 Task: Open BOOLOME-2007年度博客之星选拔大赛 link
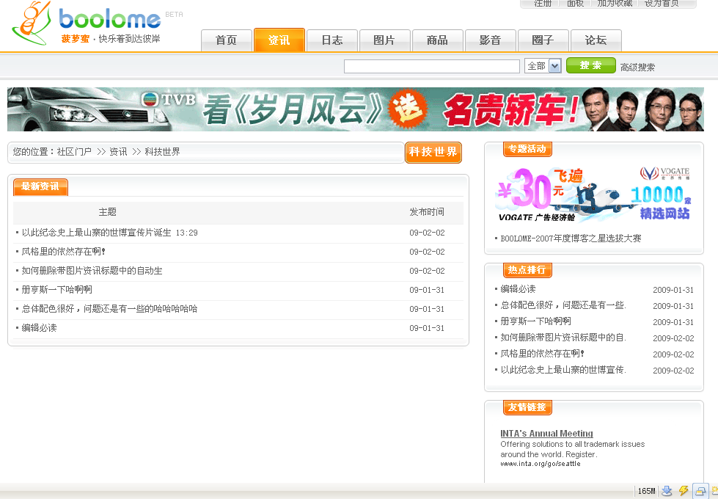point(571,238)
